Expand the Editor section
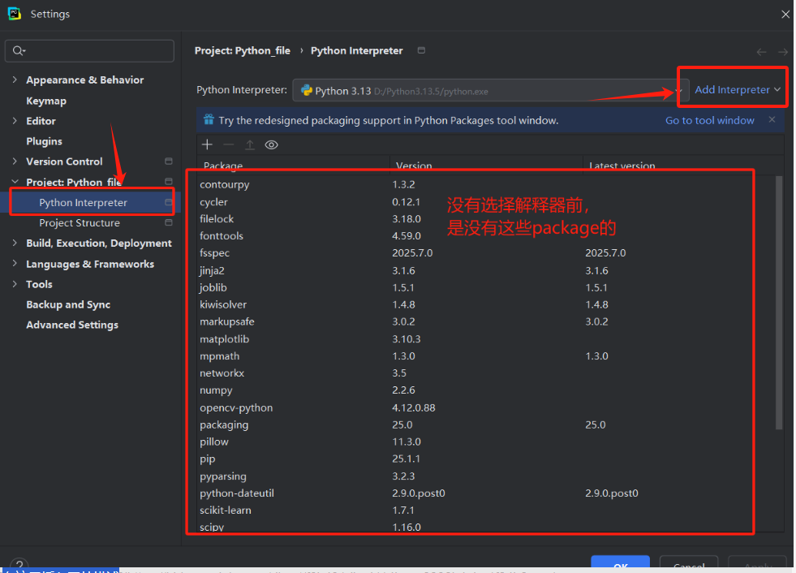The width and height of the screenshot is (796, 573). click(x=15, y=121)
